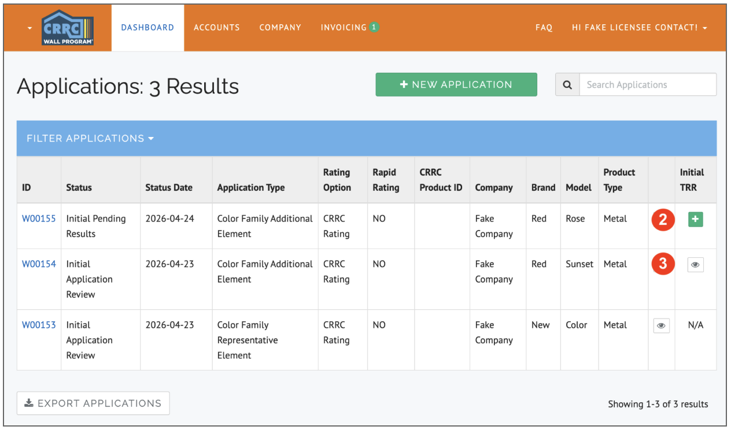Open the dropdown arrow left of the logo
This screenshot has width=731, height=430.
30,28
